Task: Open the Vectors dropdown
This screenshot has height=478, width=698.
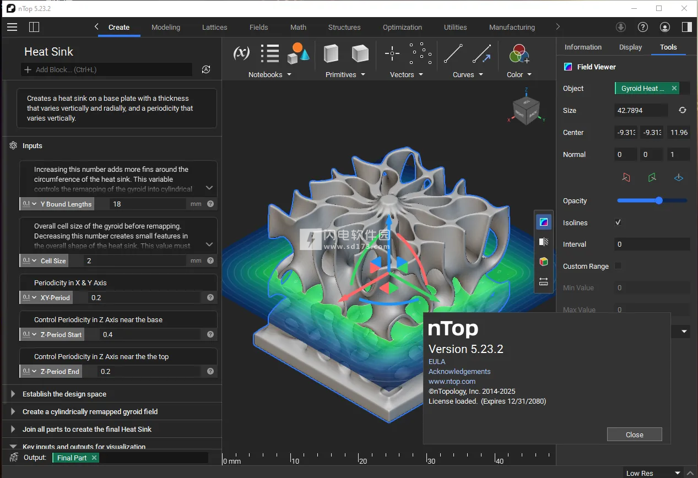Action: 407,74
